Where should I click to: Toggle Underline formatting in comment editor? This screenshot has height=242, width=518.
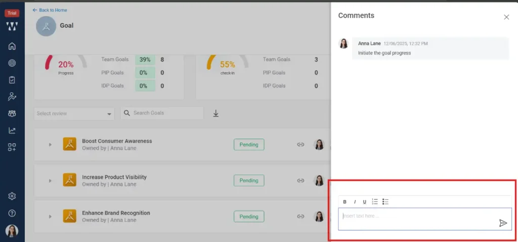[364, 202]
